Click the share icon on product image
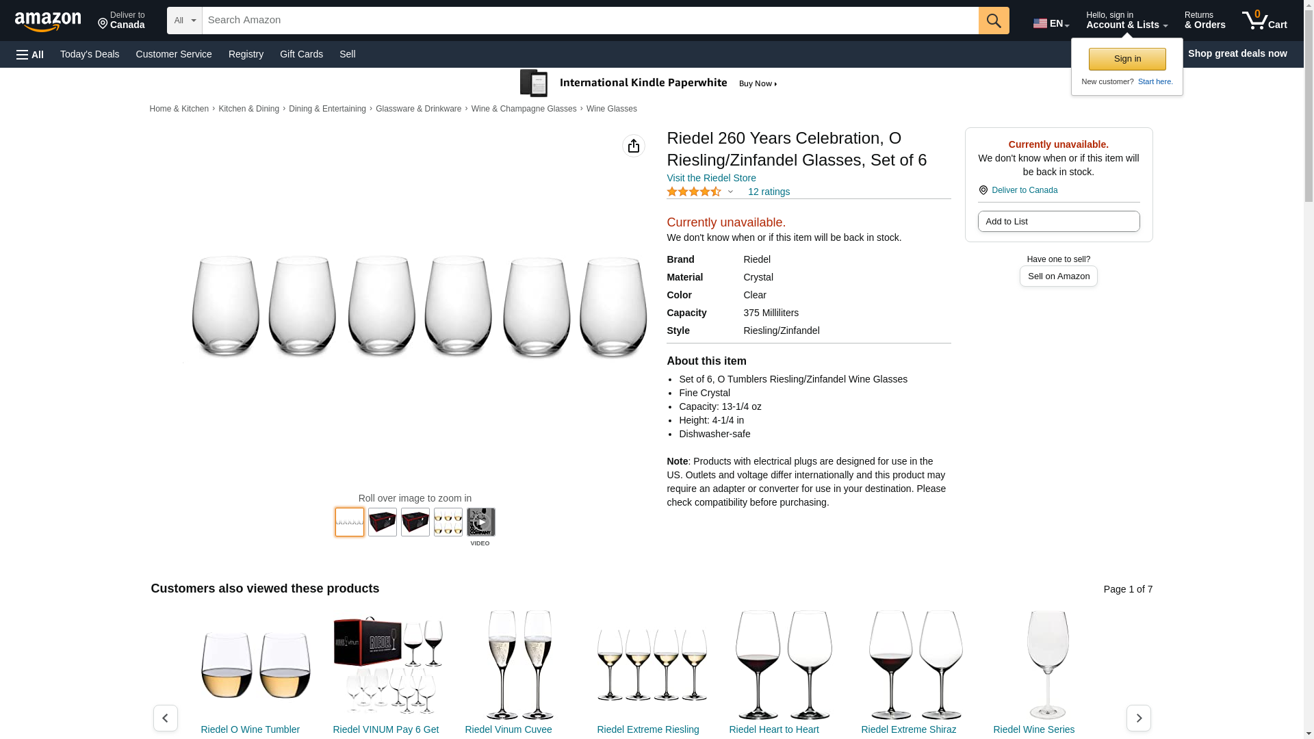Viewport: 1314px width, 739px height. pyautogui.click(x=633, y=146)
